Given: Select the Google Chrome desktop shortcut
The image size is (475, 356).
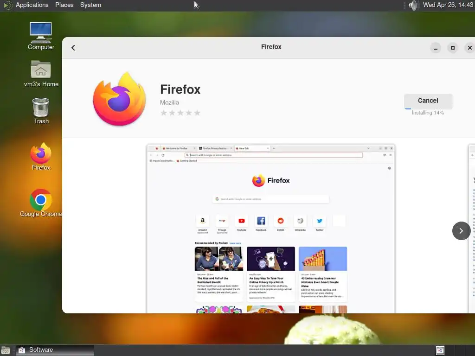Looking at the screenshot, I should [41, 203].
